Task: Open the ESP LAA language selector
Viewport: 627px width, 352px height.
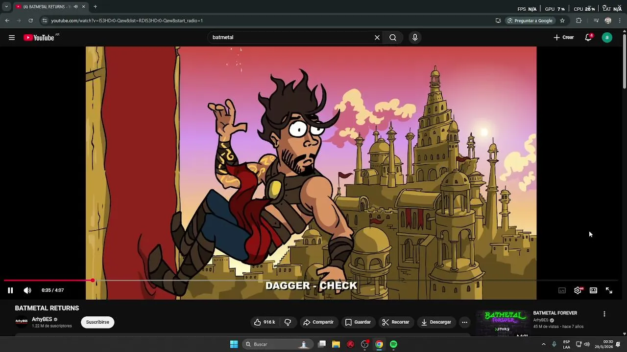Action: (x=566, y=344)
